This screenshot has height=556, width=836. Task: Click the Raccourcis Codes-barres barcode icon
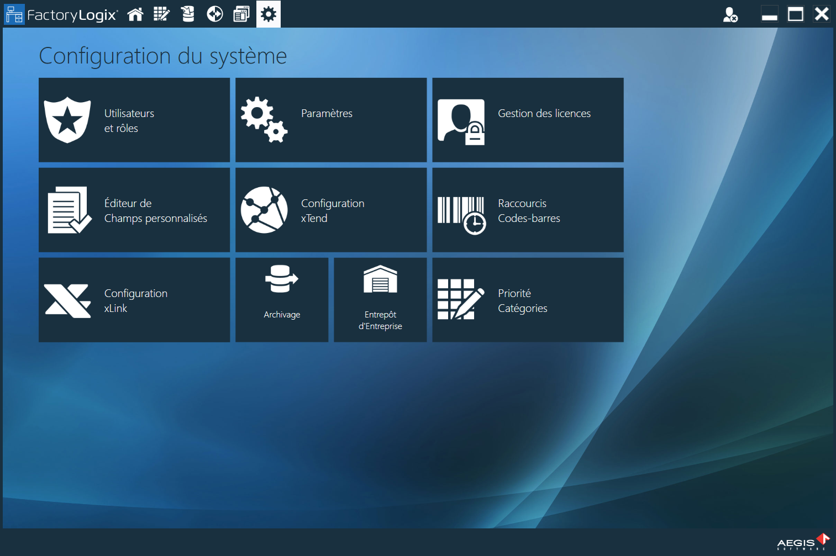(528, 210)
